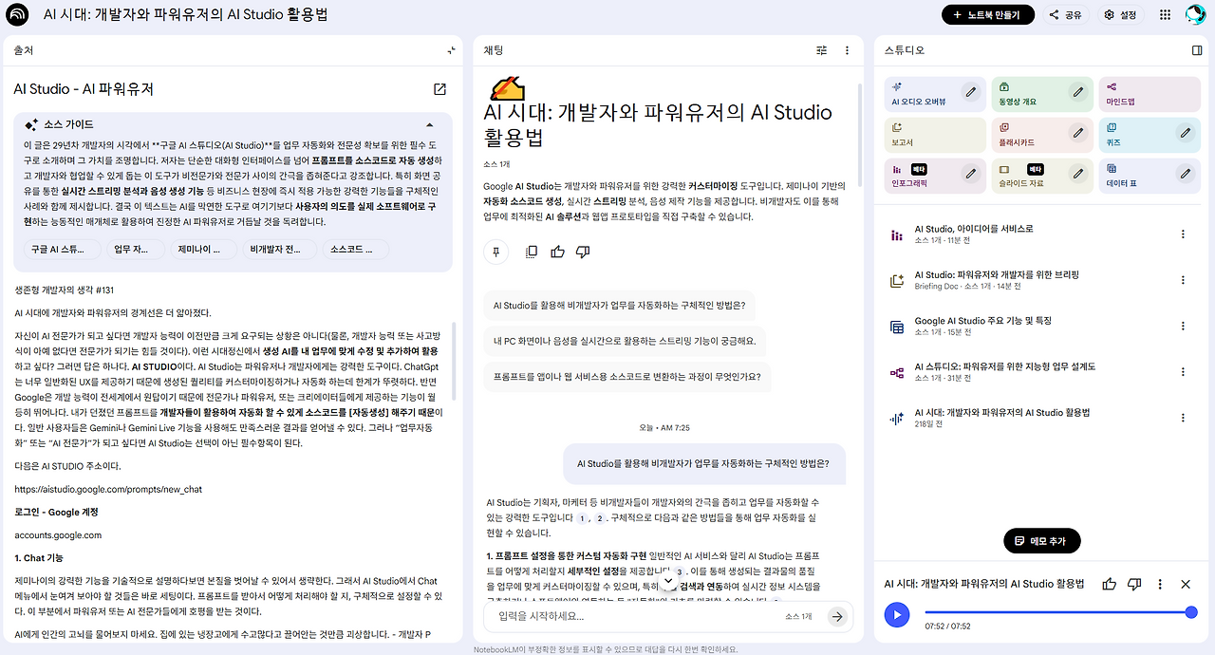1215x655 pixels.
Task: Select the '비개발자 전...' topic chip
Action: point(279,250)
